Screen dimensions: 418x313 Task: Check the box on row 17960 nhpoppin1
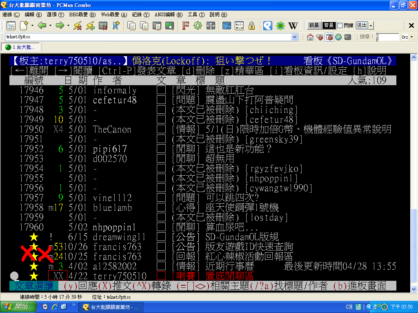click(161, 227)
